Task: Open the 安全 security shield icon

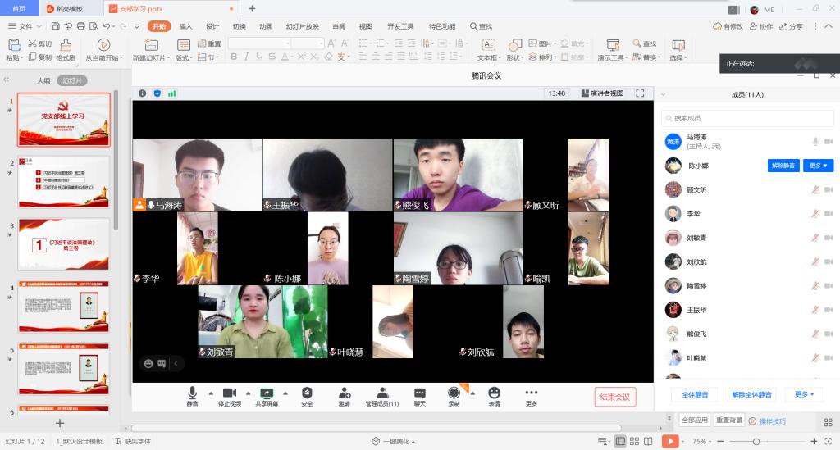Action: click(307, 393)
